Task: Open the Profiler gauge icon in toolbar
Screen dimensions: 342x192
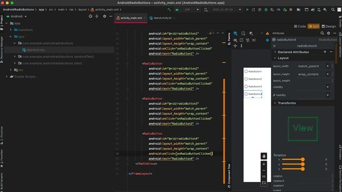Action: coord(278,10)
